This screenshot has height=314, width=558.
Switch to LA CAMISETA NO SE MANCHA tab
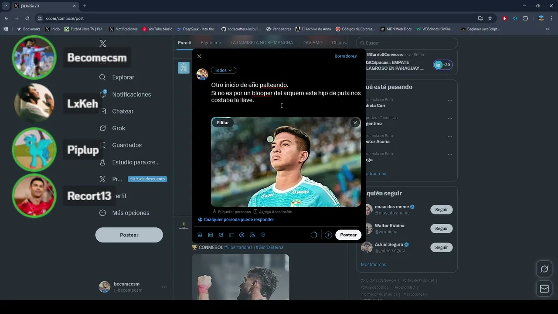coord(262,43)
